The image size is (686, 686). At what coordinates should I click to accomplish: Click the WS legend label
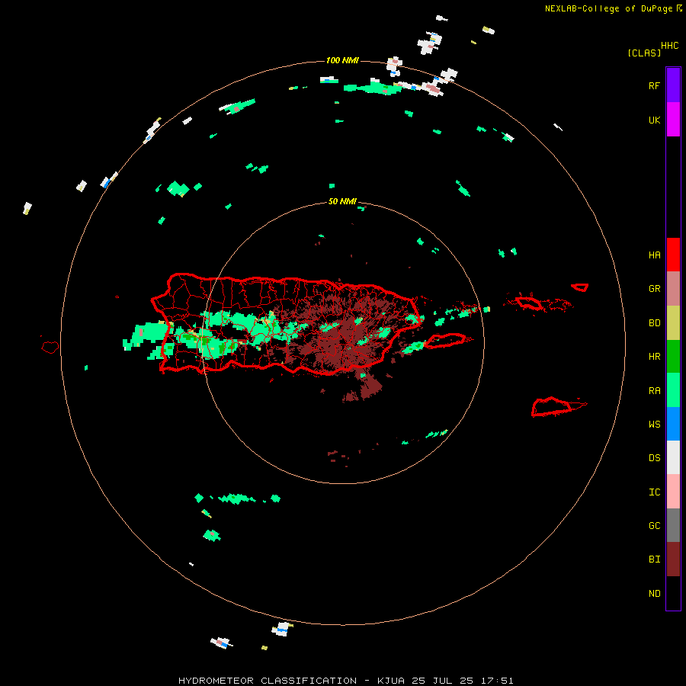tap(654, 425)
